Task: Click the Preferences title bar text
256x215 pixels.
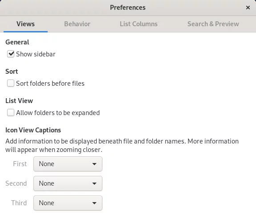Action: pyautogui.click(x=128, y=8)
